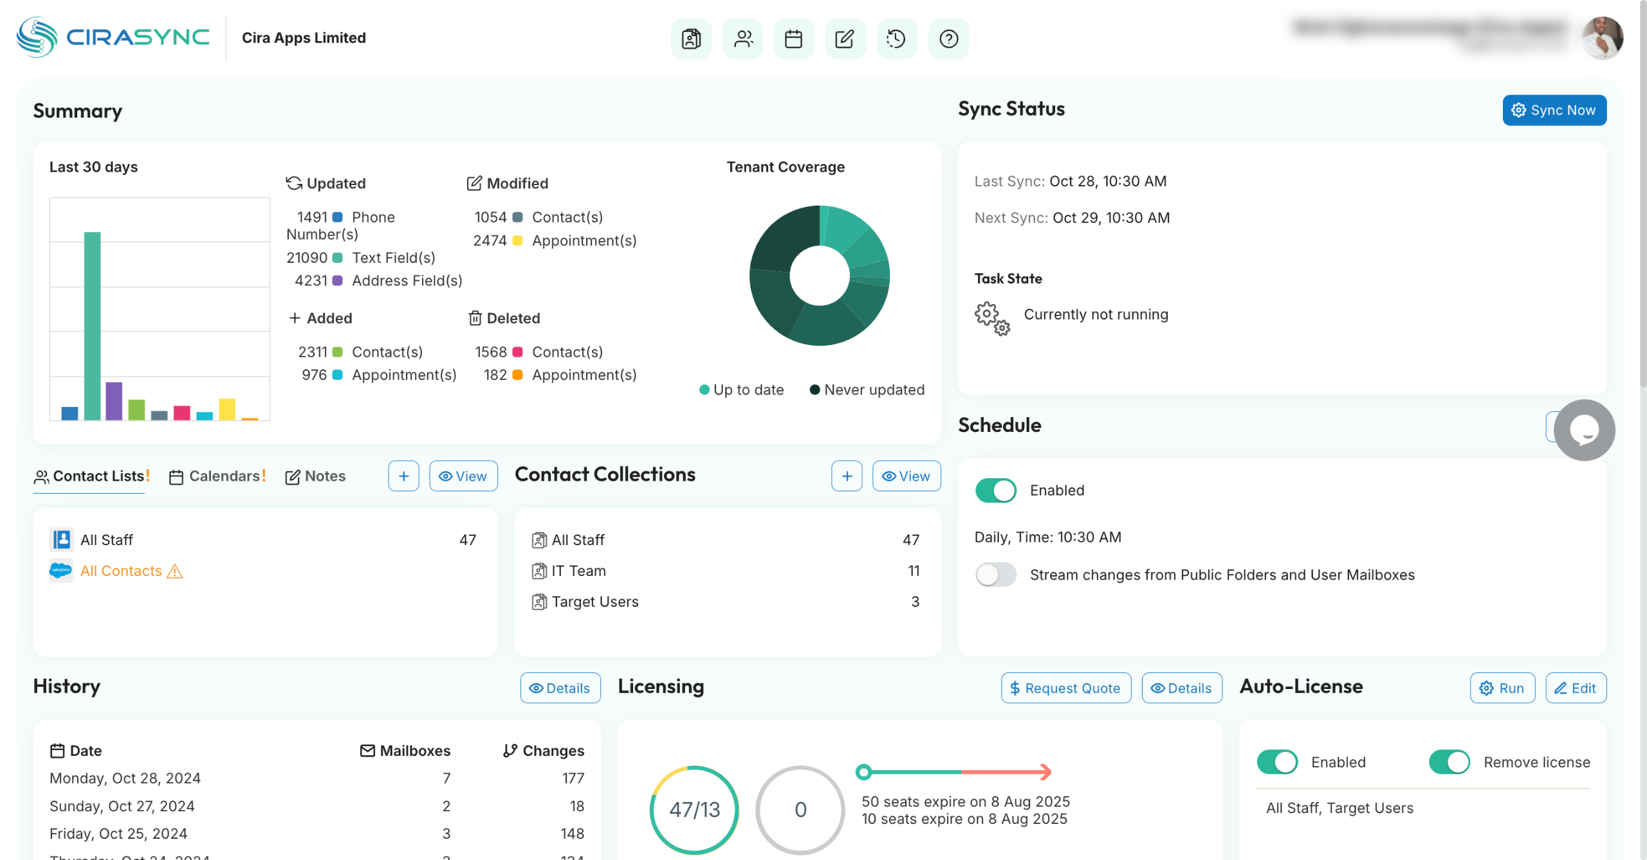The width and height of the screenshot is (1647, 860).
Task: Open the All Contacts Salesforce list
Action: click(121, 571)
